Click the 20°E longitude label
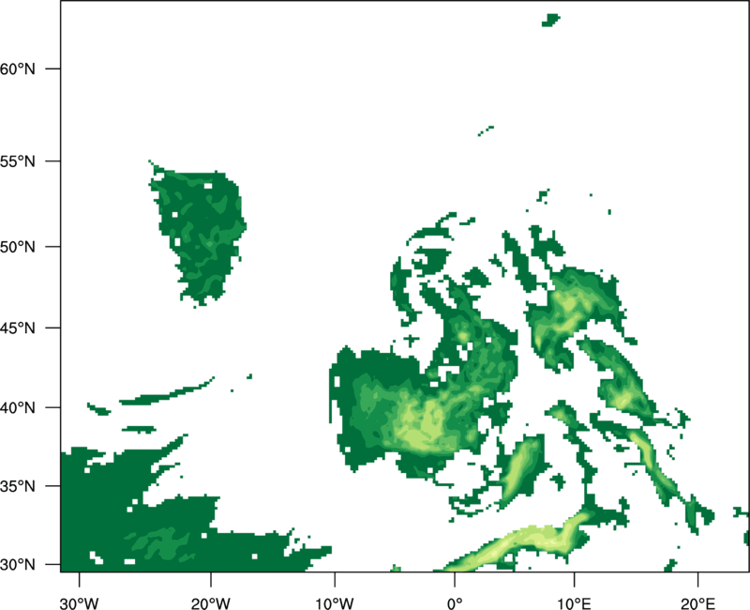Screen dimensions: 750x610 [697, 603]
